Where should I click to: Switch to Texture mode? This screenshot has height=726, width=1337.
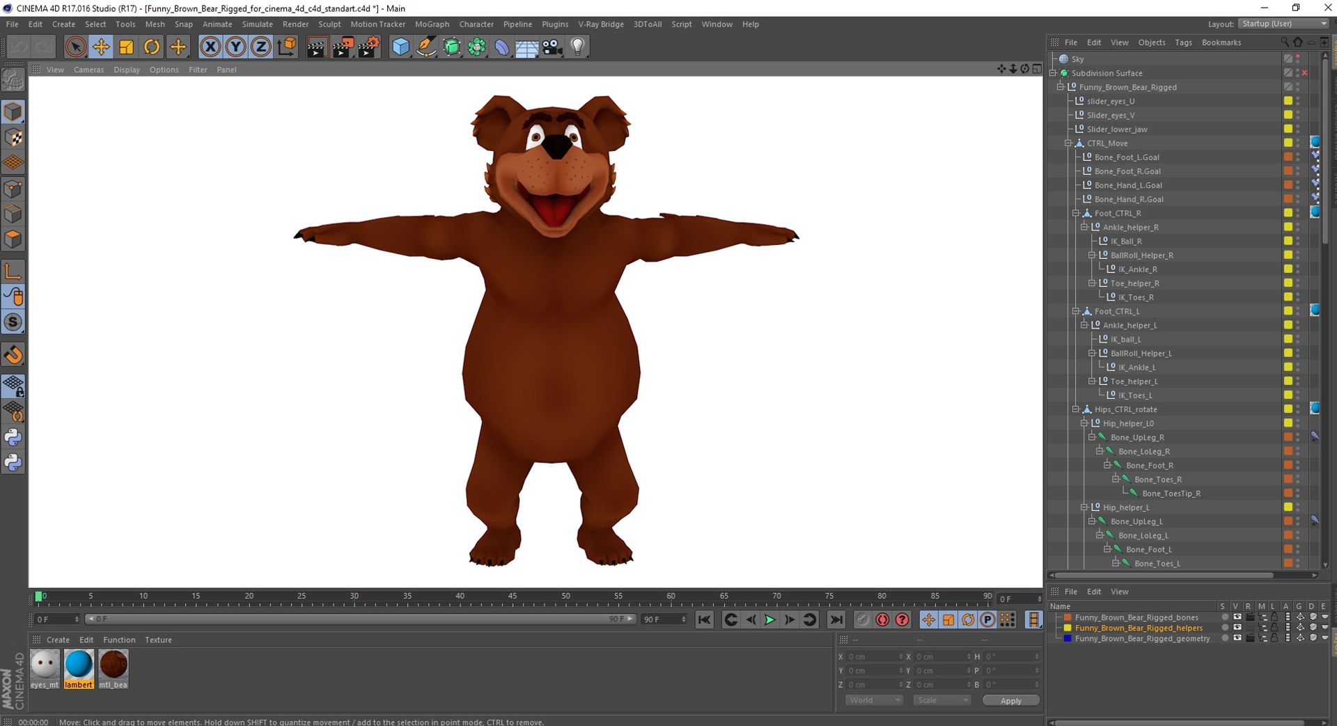pos(13,138)
